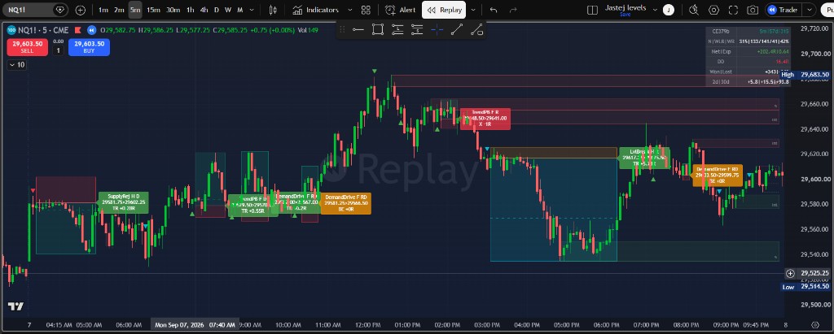
Task: Click the red TrendPB F R trade label
Action: pos(485,118)
